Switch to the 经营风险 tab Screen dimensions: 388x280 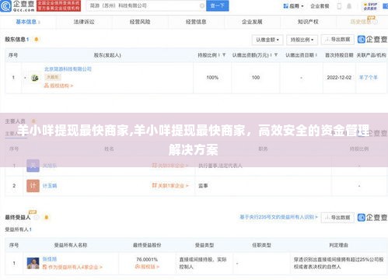point(140,22)
